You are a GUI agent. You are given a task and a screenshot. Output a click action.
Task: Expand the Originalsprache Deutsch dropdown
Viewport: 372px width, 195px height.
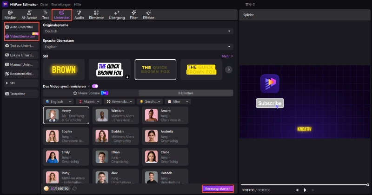tap(138, 31)
